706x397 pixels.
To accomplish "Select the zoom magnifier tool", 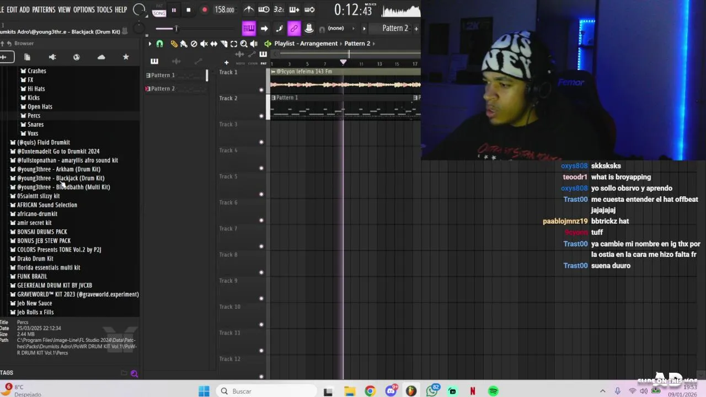I will pyautogui.click(x=244, y=44).
